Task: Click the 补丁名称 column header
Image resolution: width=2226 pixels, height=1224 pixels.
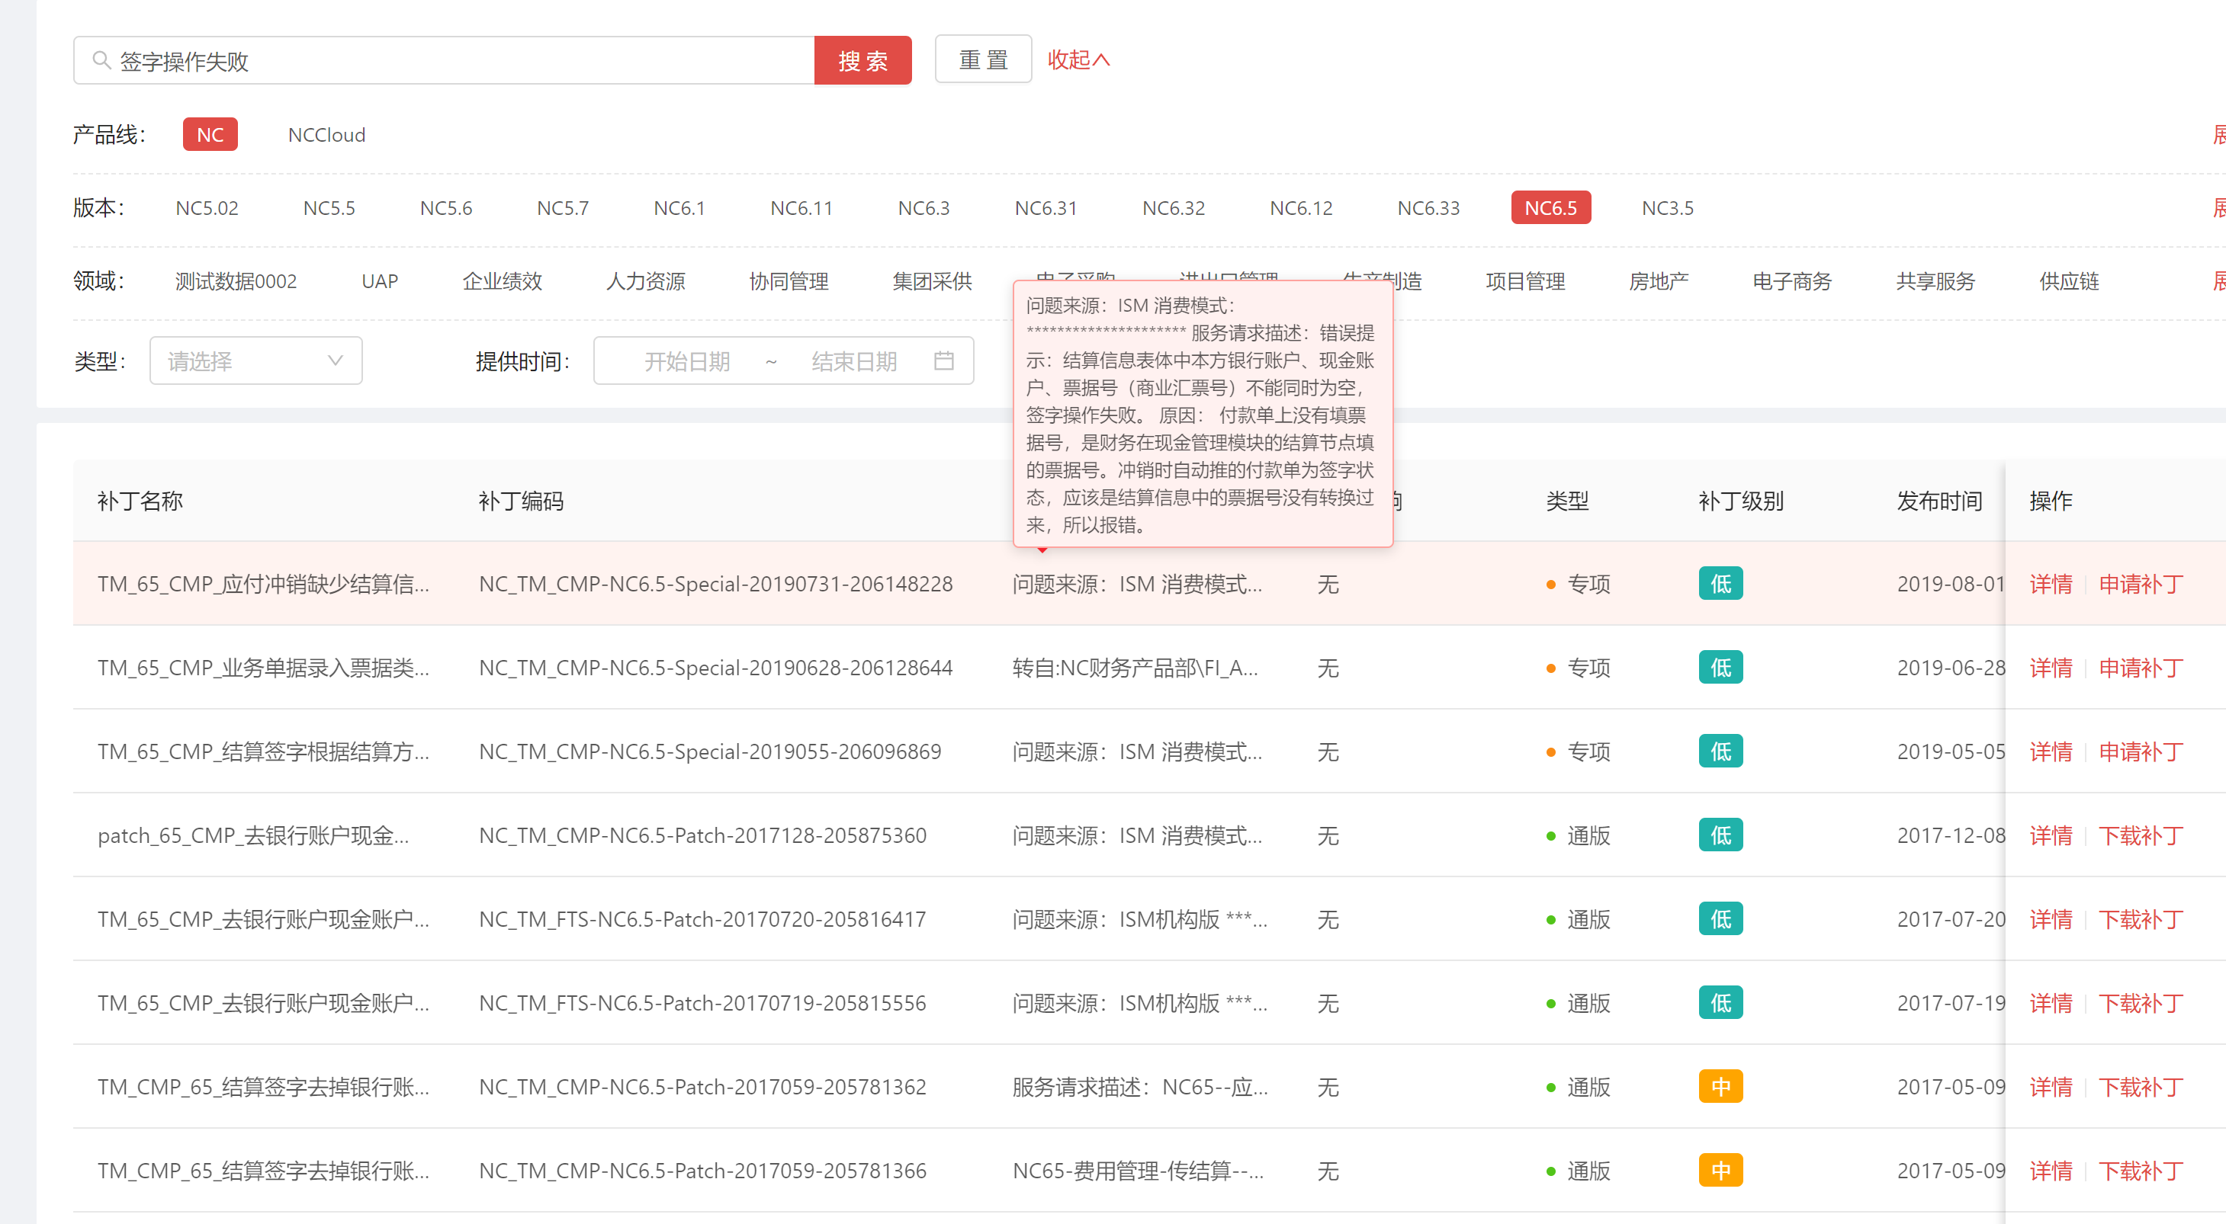Action: click(x=140, y=501)
